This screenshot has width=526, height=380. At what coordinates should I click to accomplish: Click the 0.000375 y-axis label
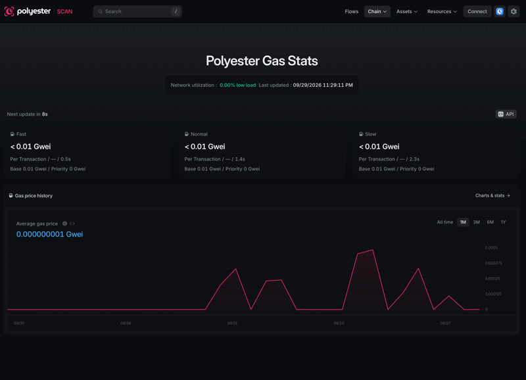(494, 263)
